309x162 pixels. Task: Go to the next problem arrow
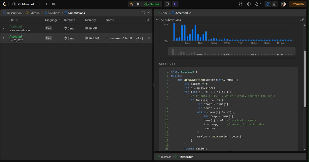coord(46,4)
